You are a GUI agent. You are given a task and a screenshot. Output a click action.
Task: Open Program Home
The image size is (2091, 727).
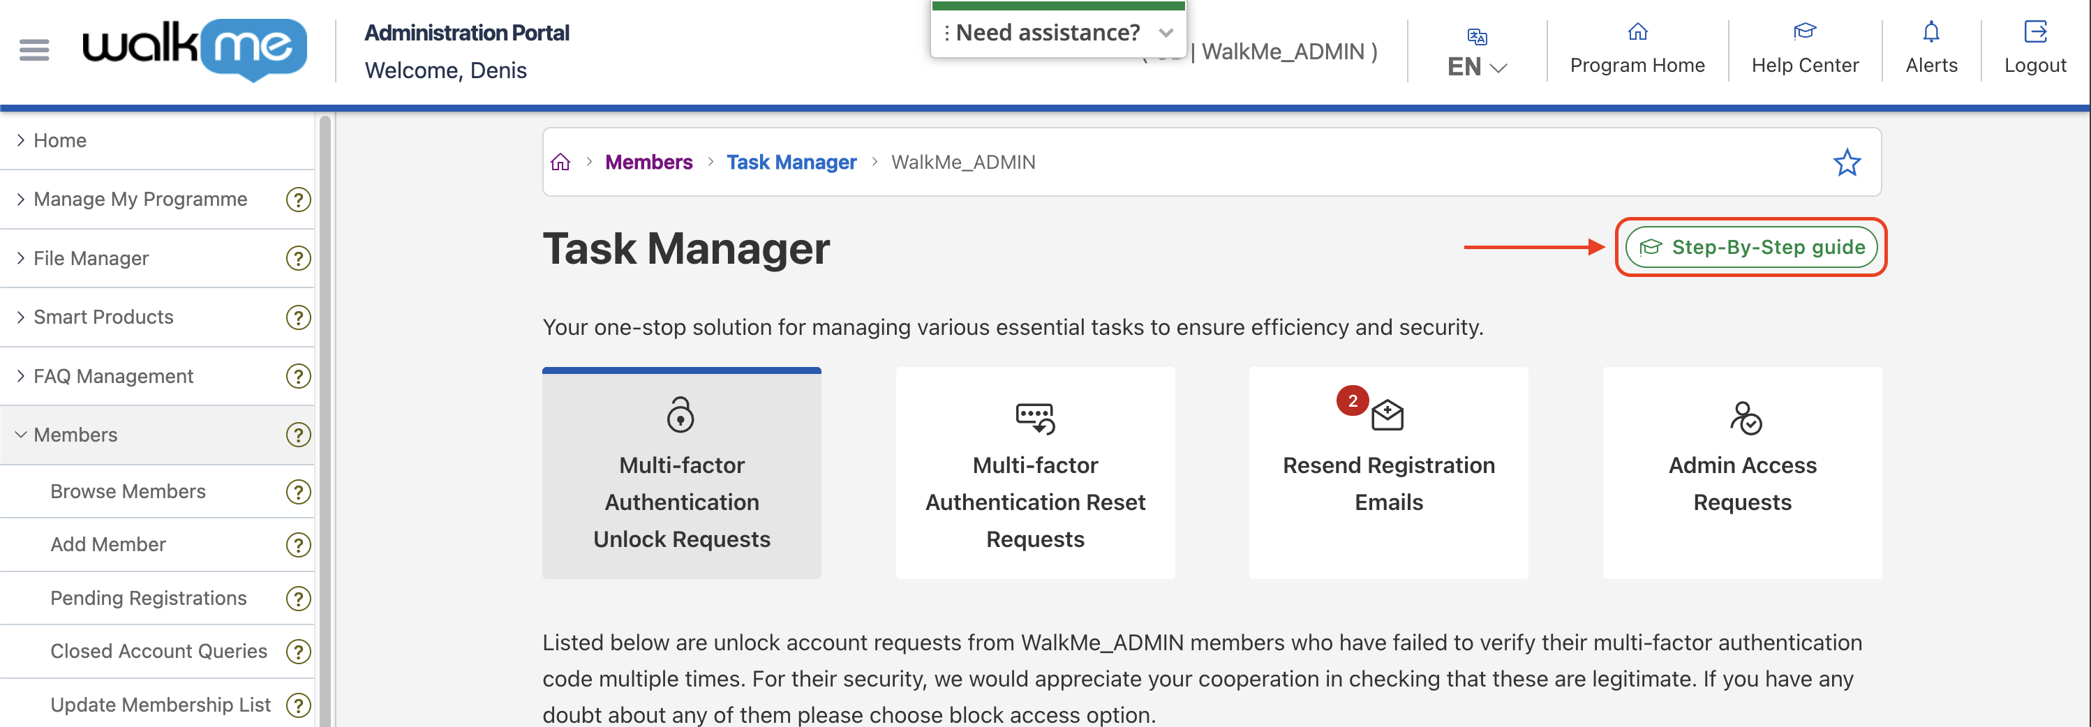[x=1637, y=50]
